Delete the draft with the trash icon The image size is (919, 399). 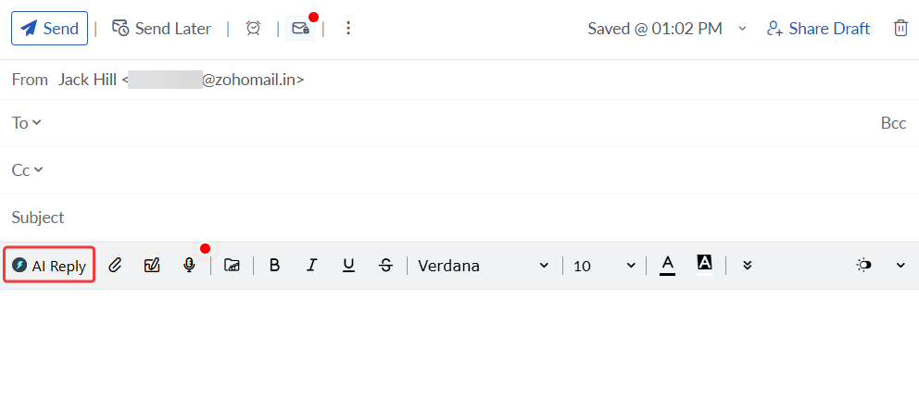tap(900, 29)
